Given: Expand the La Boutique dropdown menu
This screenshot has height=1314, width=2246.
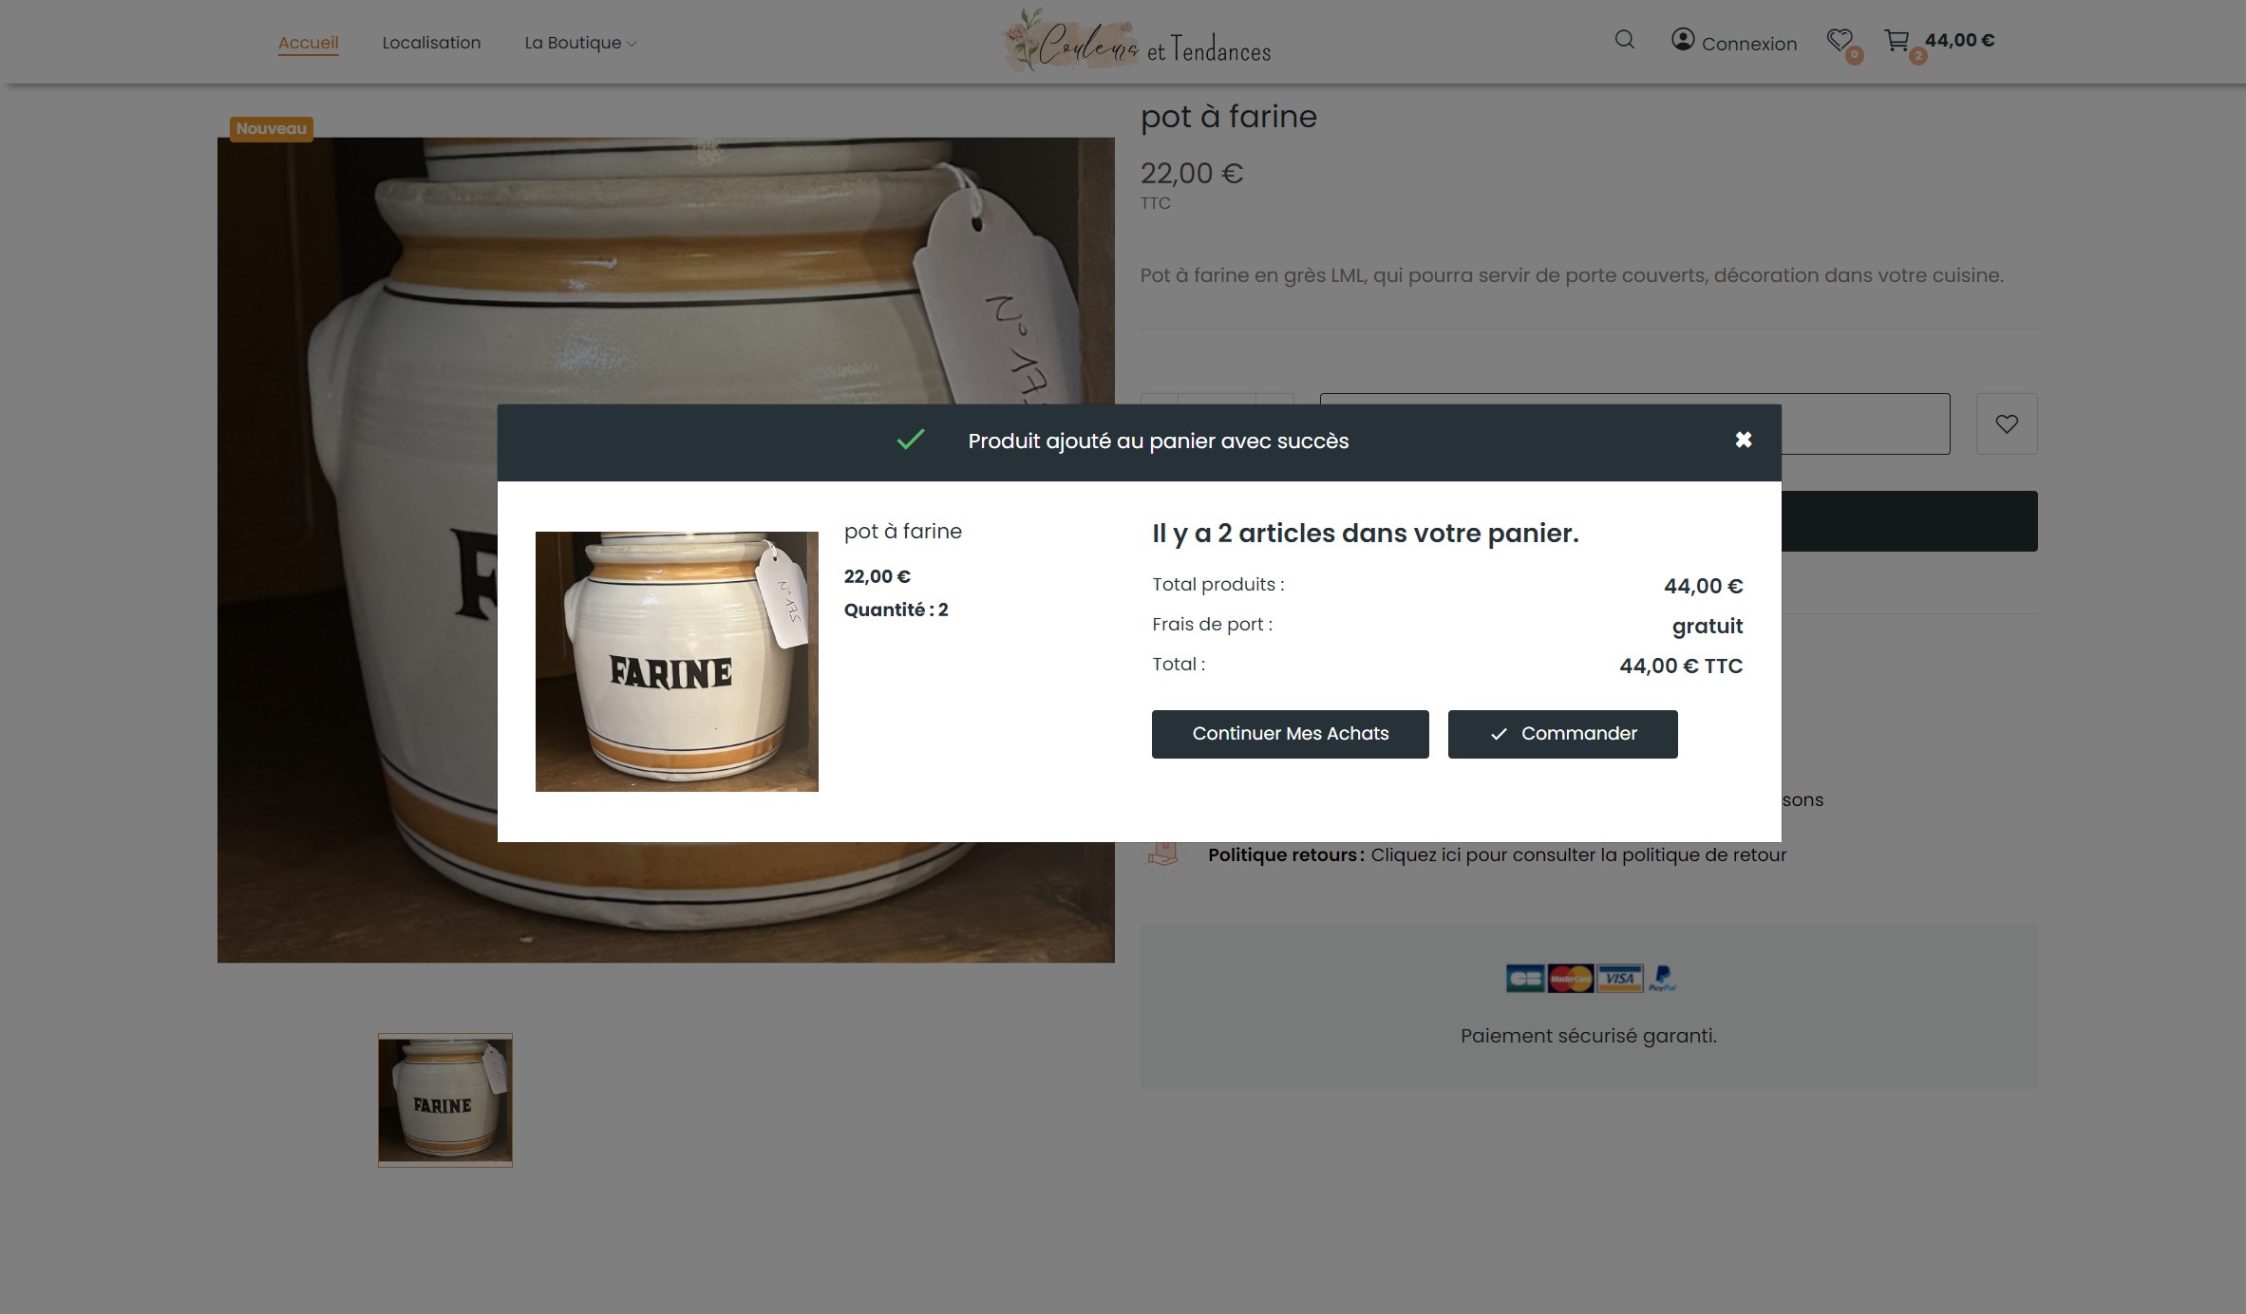Looking at the screenshot, I should pyautogui.click(x=580, y=43).
